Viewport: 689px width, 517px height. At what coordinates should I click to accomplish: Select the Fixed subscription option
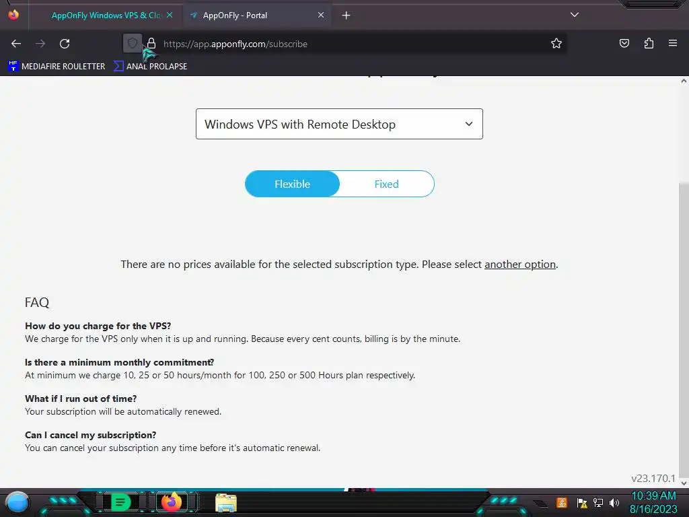point(387,184)
